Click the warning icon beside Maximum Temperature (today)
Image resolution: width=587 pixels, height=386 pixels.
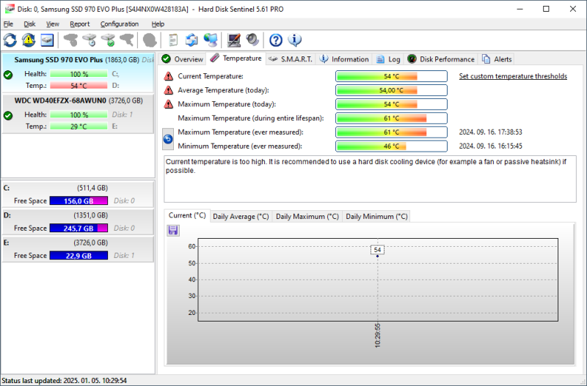(169, 104)
